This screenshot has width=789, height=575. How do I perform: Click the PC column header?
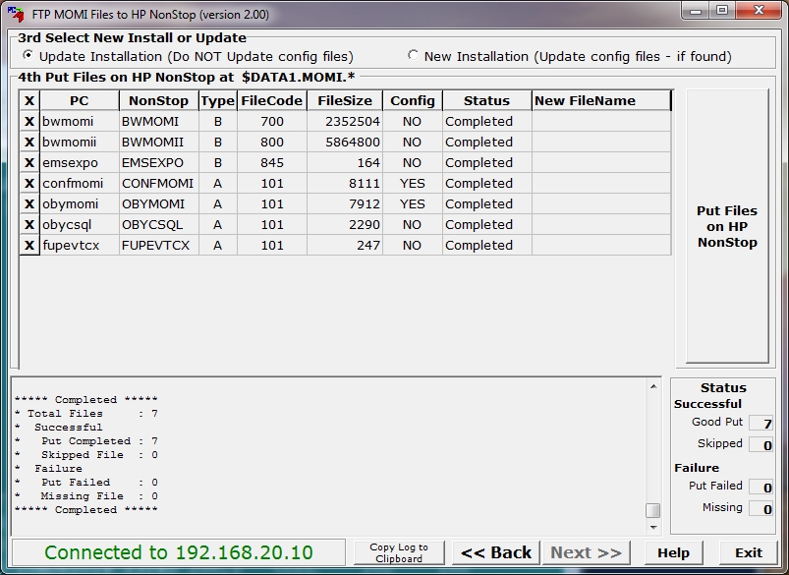pyautogui.click(x=79, y=100)
